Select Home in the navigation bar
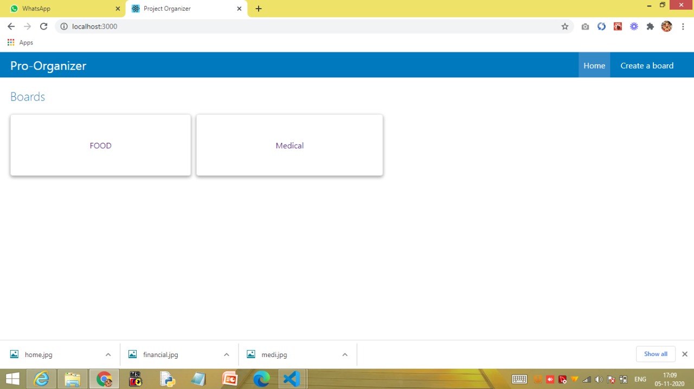The image size is (694, 389). 594,65
